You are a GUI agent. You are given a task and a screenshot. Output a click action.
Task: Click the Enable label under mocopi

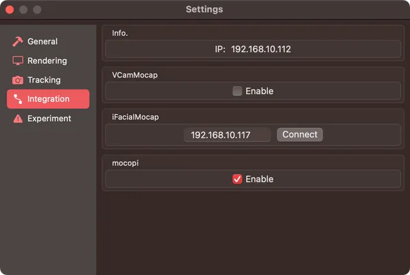(x=259, y=179)
